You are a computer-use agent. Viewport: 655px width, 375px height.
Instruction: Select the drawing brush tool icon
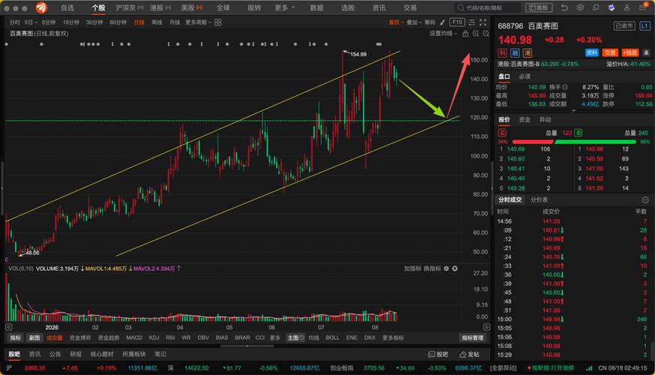[443, 22]
